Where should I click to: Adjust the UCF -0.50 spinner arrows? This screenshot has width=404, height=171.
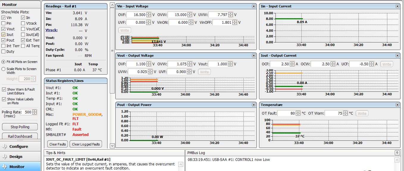coord(372,64)
